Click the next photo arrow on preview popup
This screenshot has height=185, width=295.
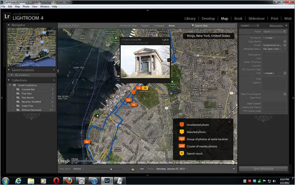pos(169,60)
